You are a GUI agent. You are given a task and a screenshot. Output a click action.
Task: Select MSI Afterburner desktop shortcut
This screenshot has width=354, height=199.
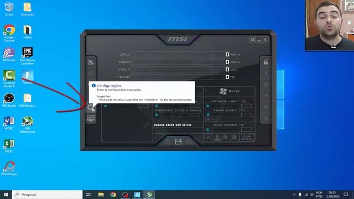pyautogui.click(x=27, y=124)
